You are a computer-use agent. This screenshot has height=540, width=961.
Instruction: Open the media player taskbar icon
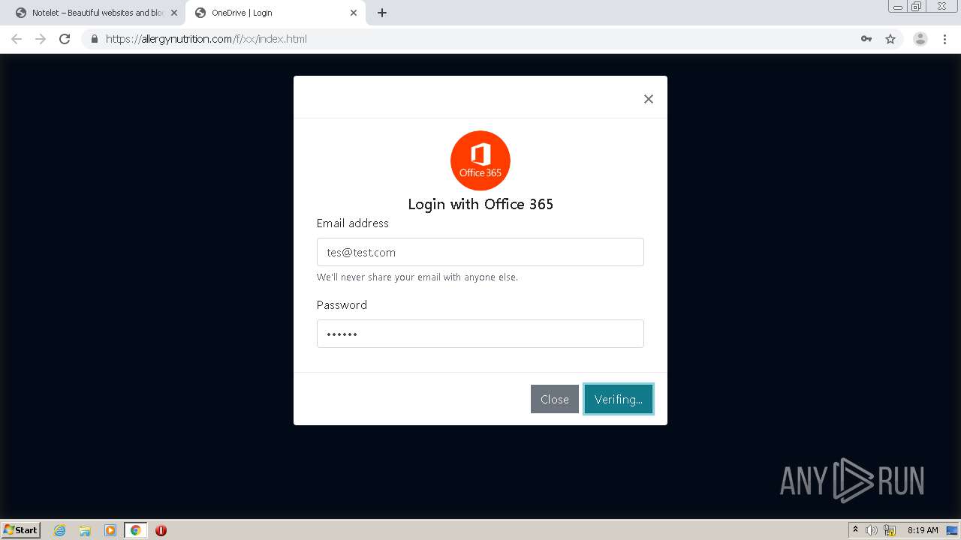(110, 530)
